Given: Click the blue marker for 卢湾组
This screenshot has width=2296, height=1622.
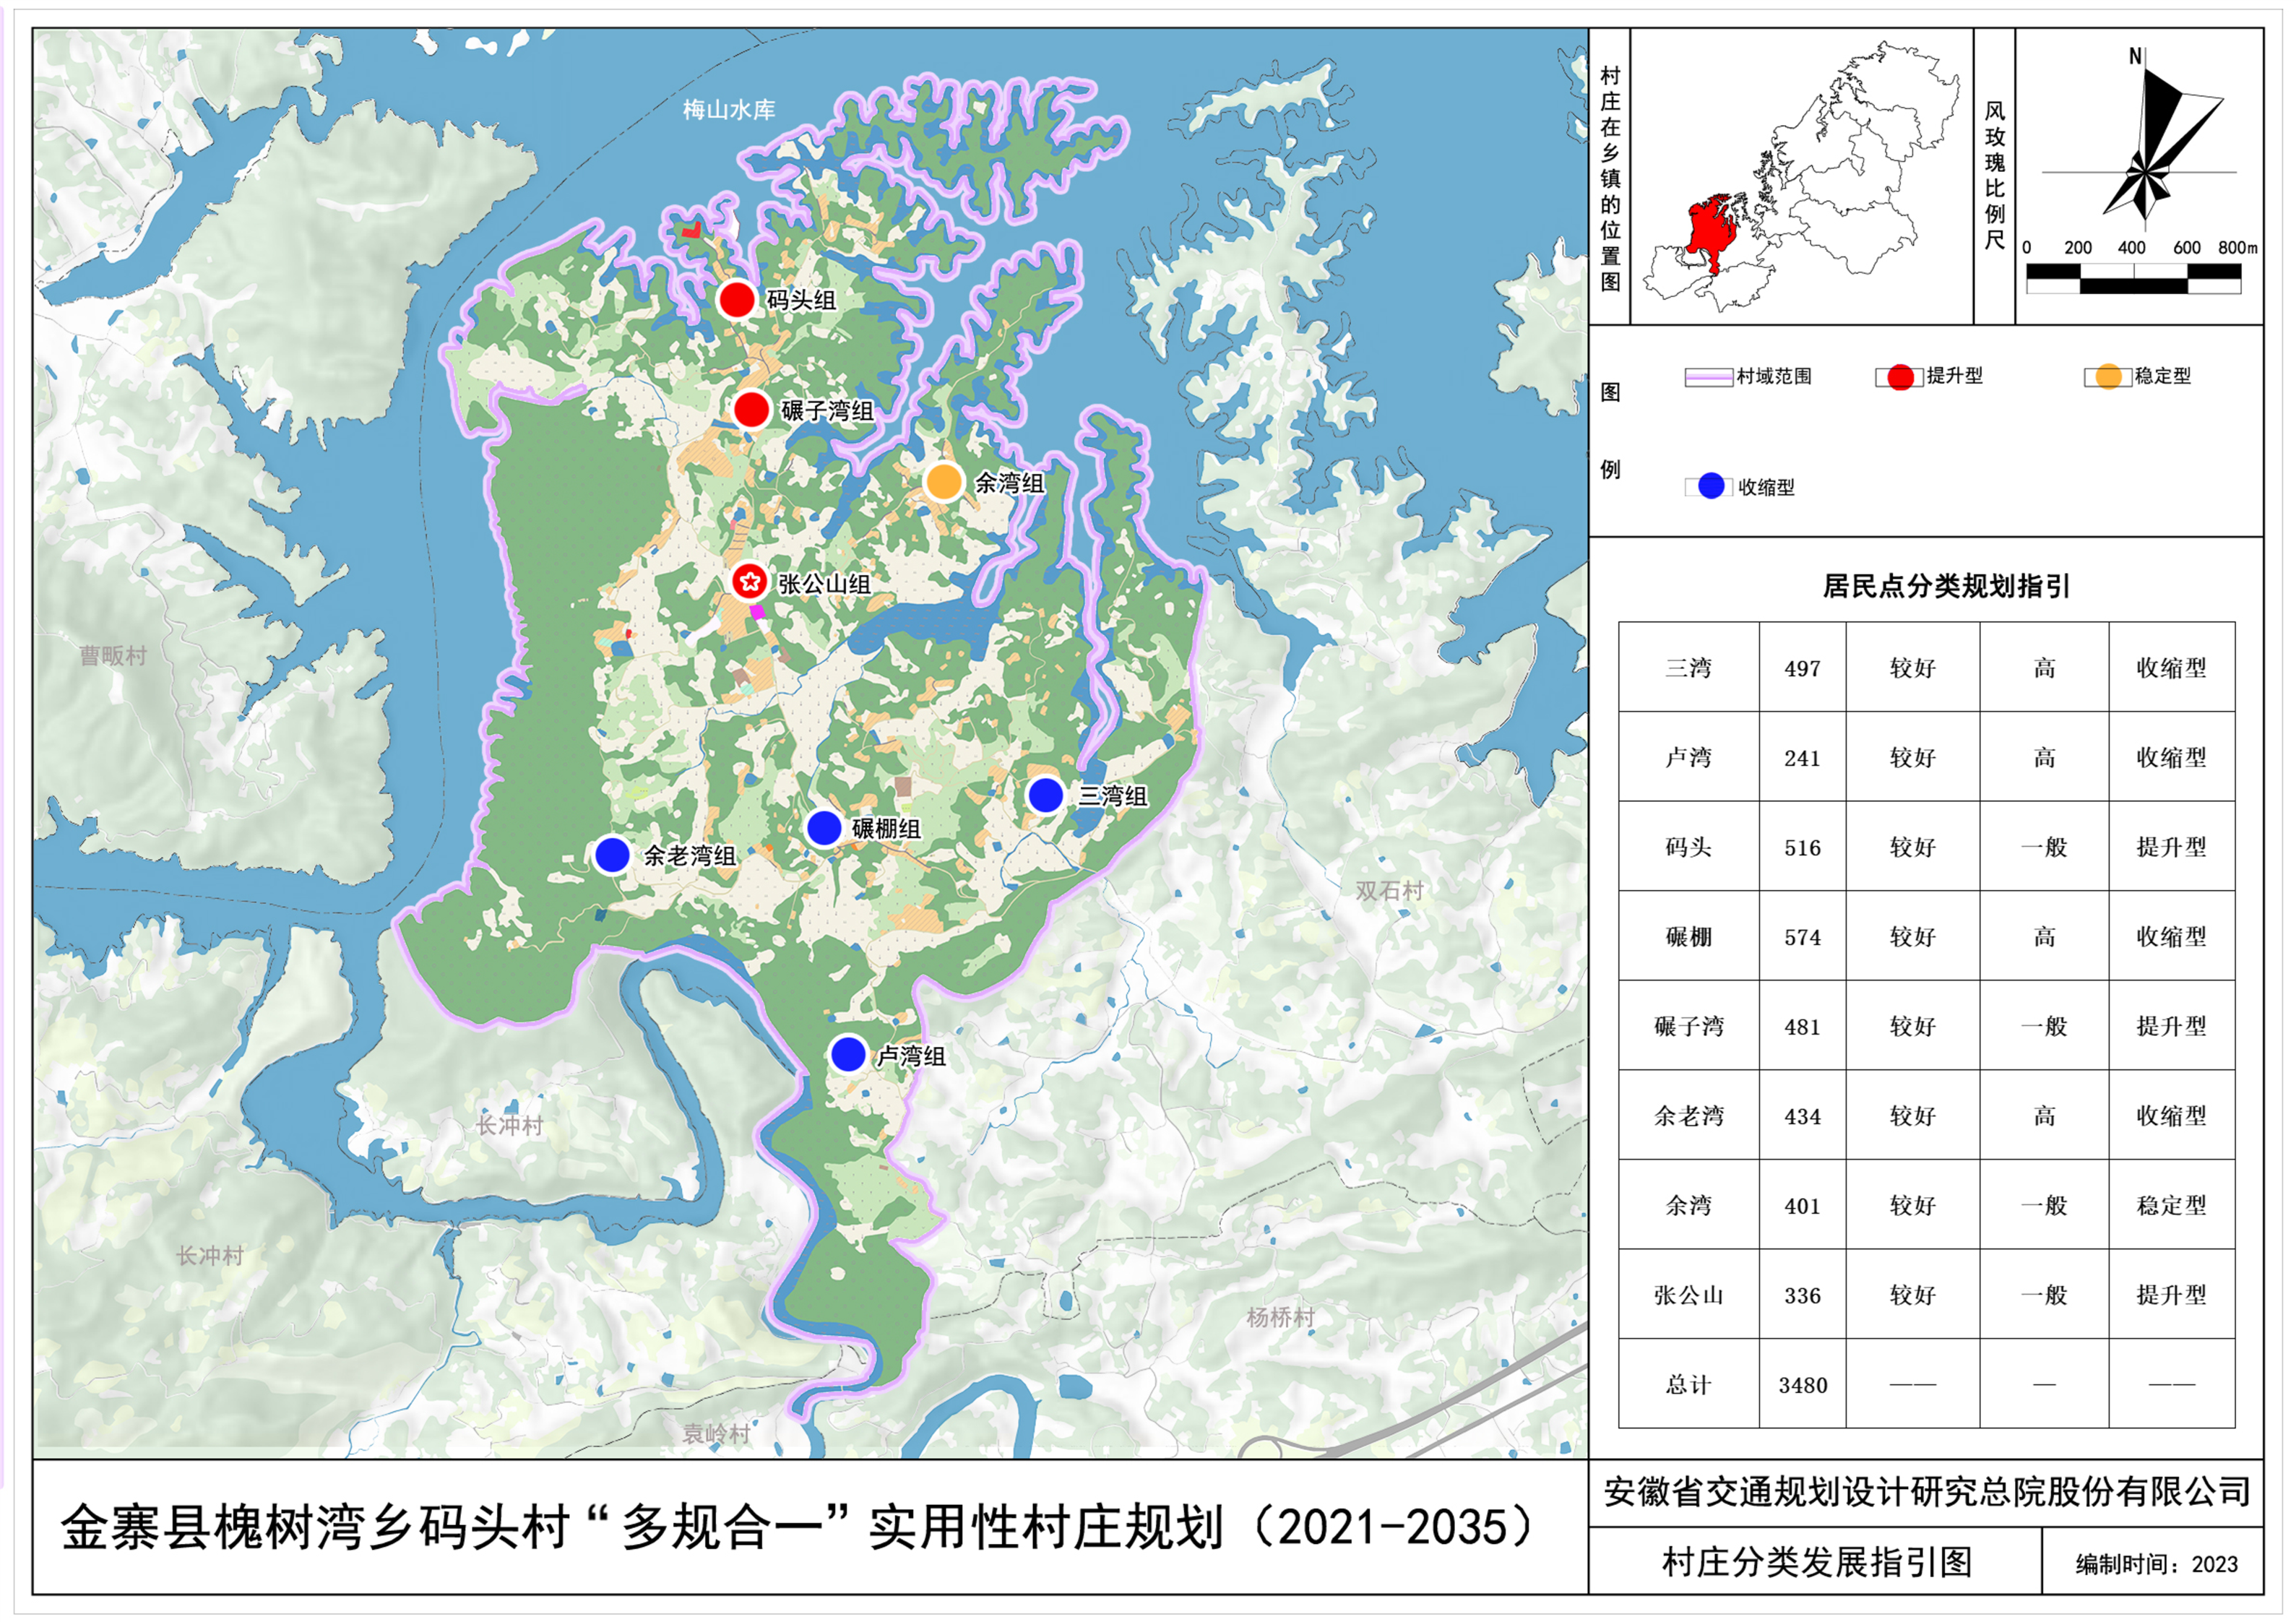Looking at the screenshot, I should point(848,1054).
